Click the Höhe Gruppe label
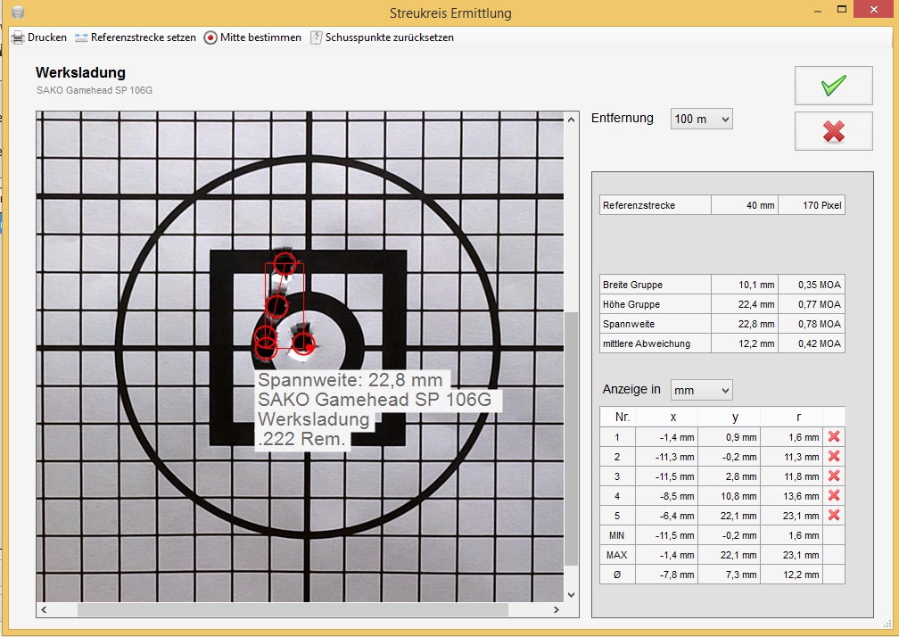Viewport: 899px width, 637px height. point(631,304)
